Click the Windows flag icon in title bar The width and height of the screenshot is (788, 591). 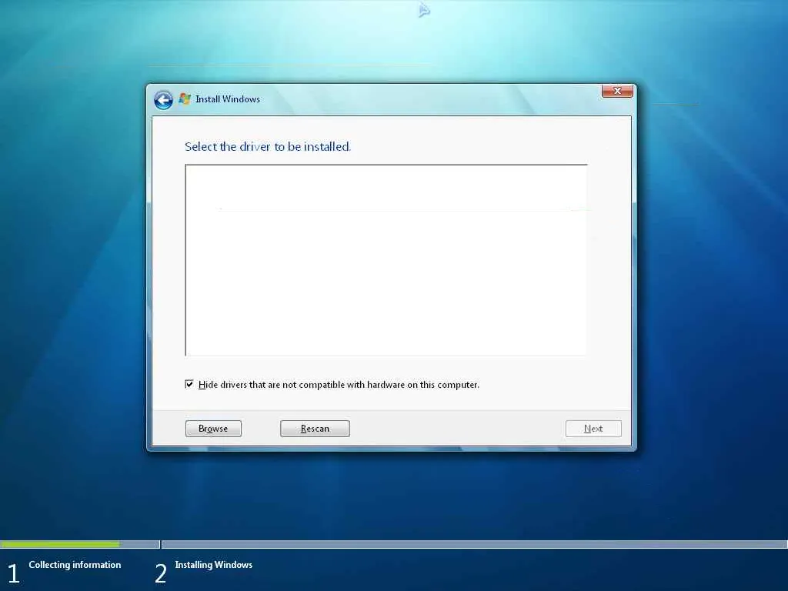tap(185, 99)
